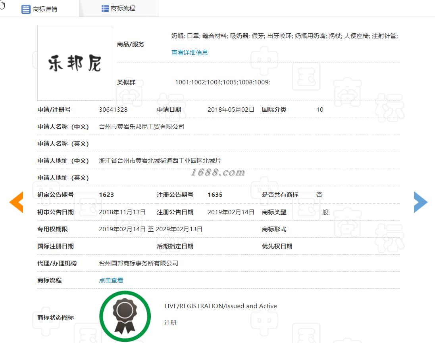Click the 商品/服务 label

coord(131,44)
